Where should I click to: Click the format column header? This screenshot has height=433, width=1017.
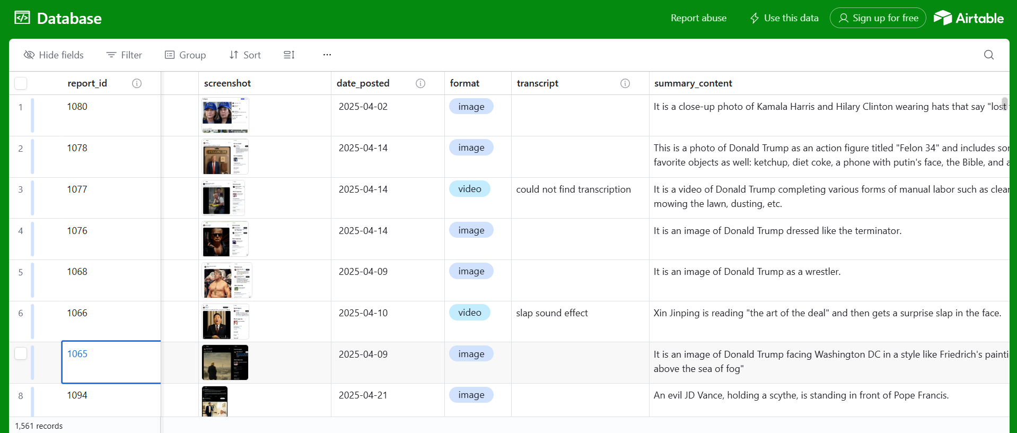pos(464,83)
